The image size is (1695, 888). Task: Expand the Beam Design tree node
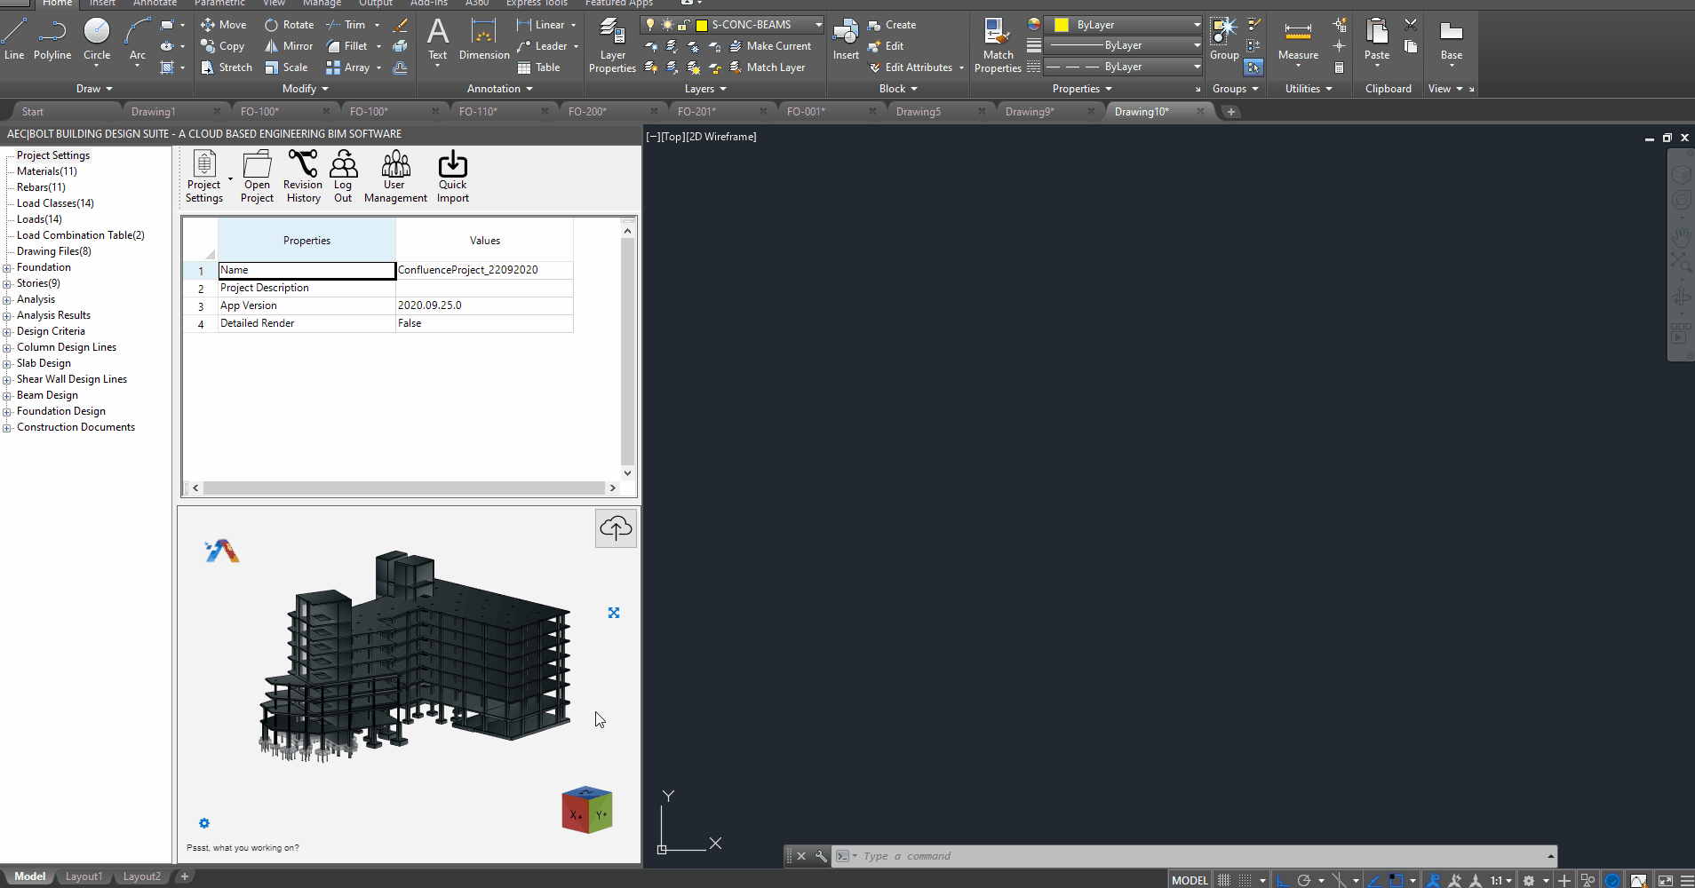click(7, 395)
